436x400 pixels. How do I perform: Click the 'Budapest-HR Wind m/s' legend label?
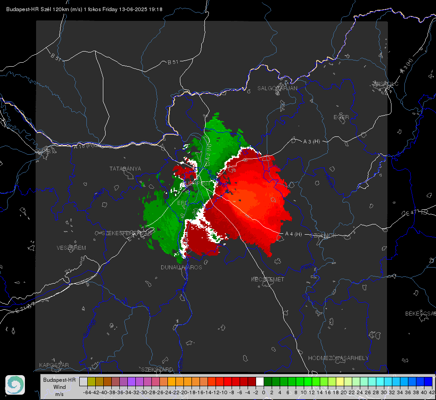coord(60,387)
